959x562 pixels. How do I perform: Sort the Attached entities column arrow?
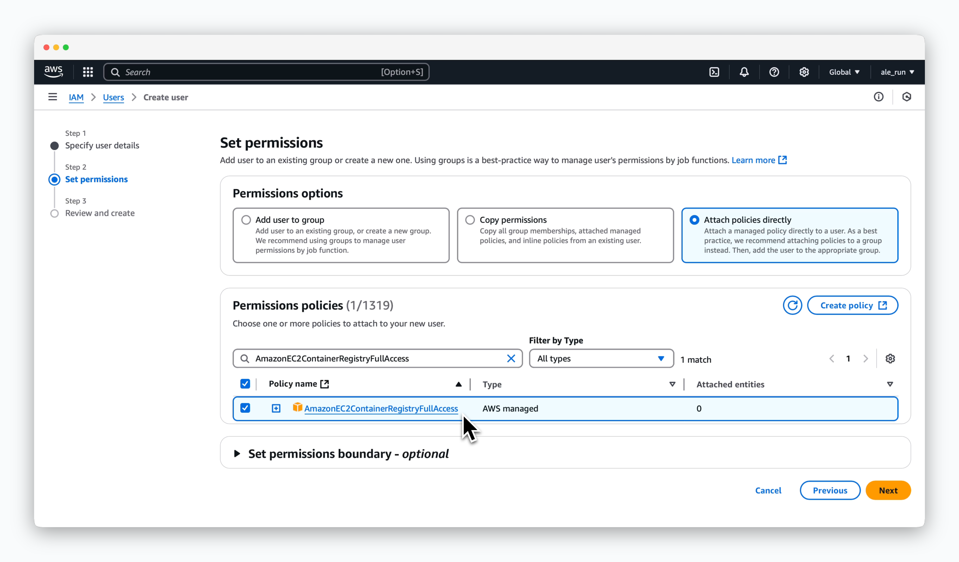pyautogui.click(x=890, y=385)
